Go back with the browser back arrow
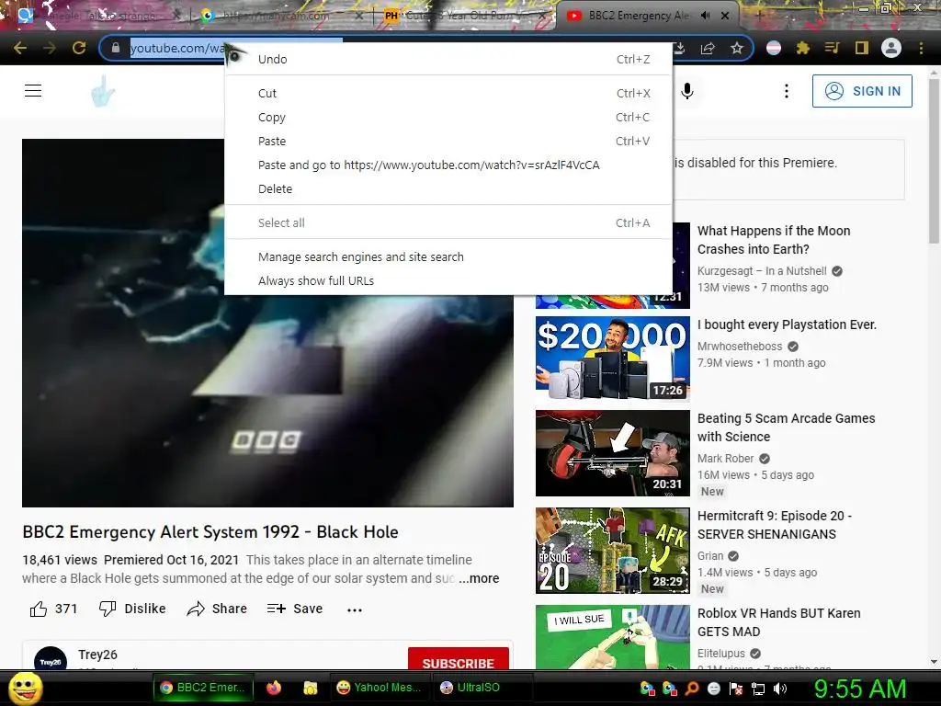 tap(20, 48)
